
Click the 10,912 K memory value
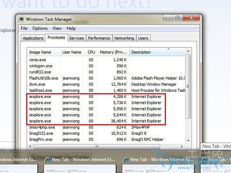tap(119, 133)
